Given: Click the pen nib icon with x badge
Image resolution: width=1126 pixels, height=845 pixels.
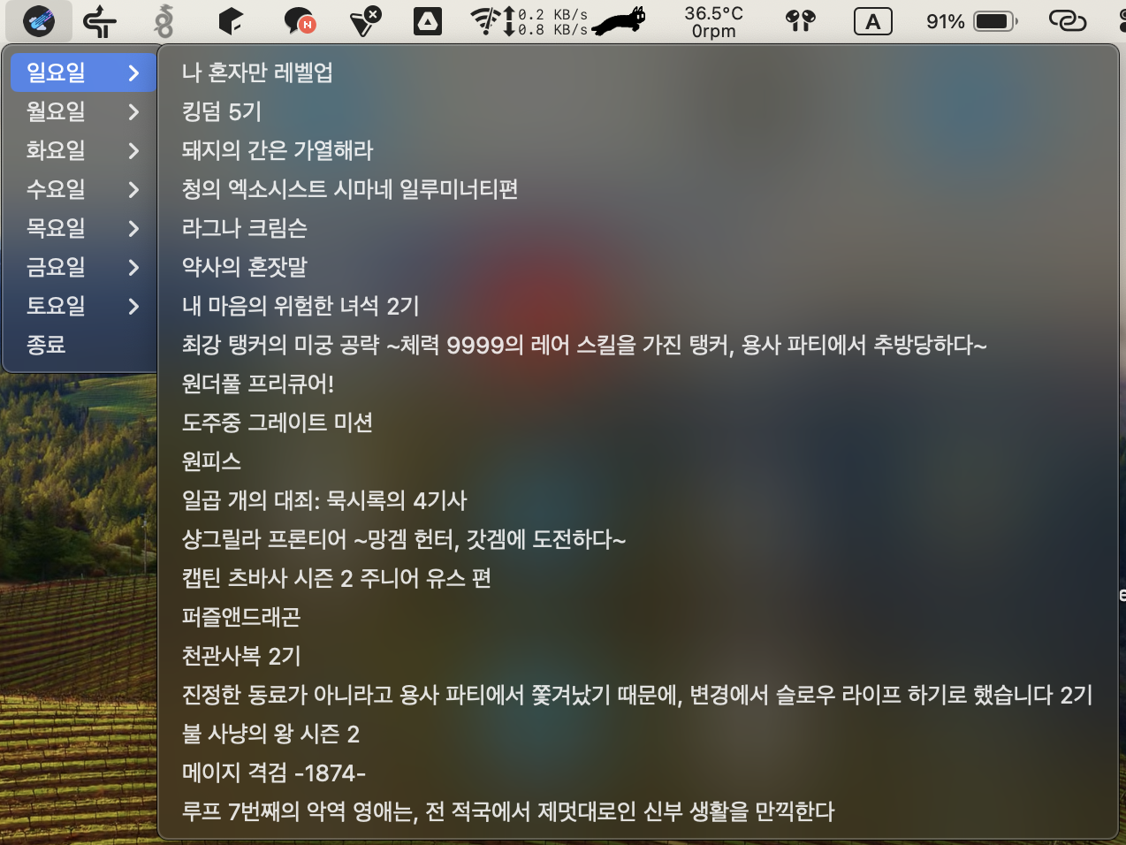Looking at the screenshot, I should (x=365, y=21).
